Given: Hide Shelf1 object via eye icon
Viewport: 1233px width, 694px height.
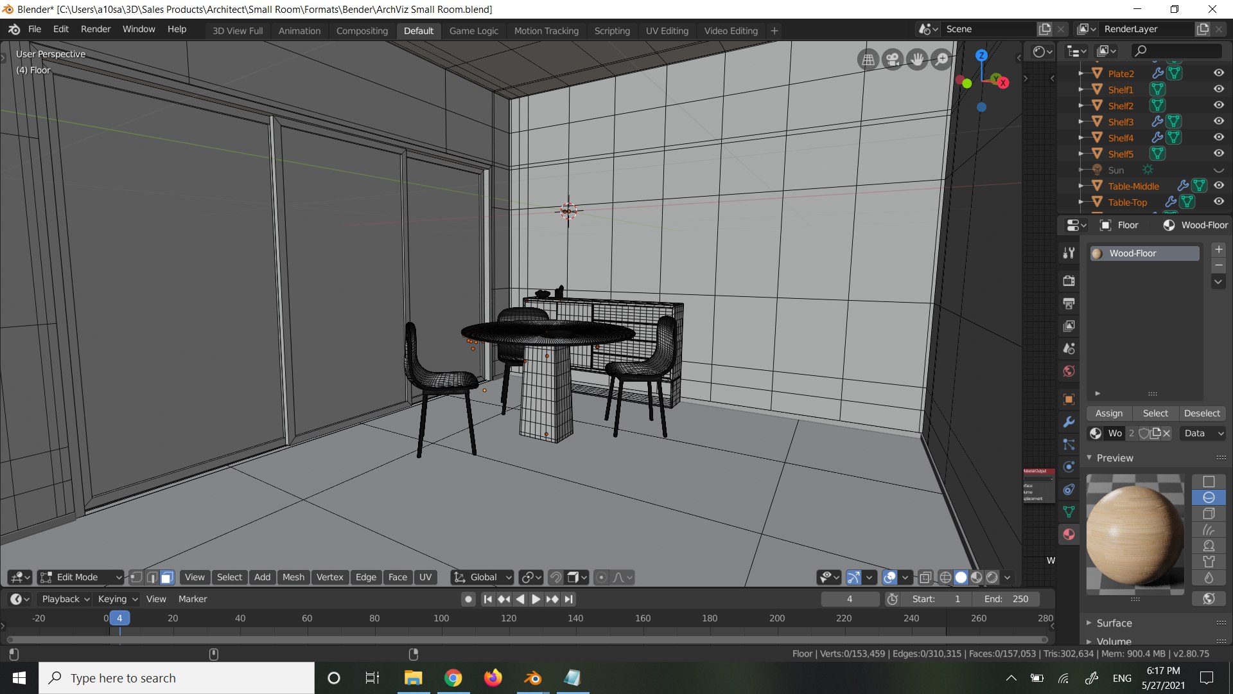Looking at the screenshot, I should click(1218, 89).
